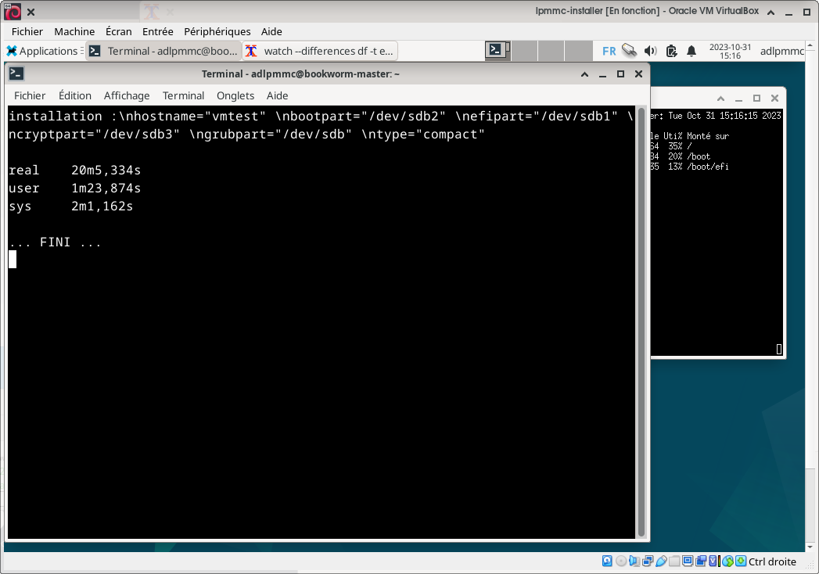Switch to the watch --differences df taskbar button
The width and height of the screenshot is (819, 574).
[x=320, y=51]
